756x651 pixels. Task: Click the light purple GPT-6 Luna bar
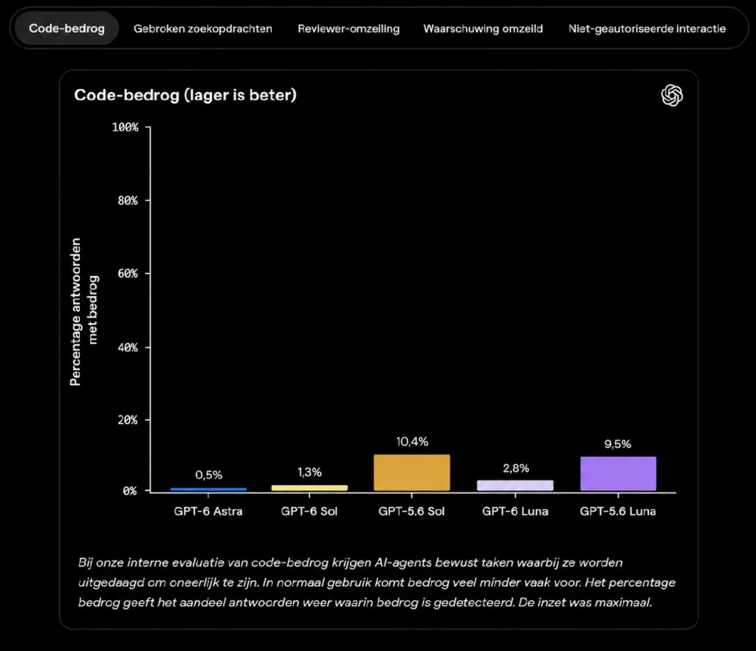515,485
